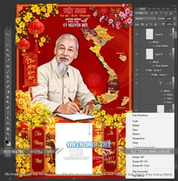The height and width of the screenshot is (181, 178).
Task: Select the Blur tool
Action: click(x=8, y=97)
